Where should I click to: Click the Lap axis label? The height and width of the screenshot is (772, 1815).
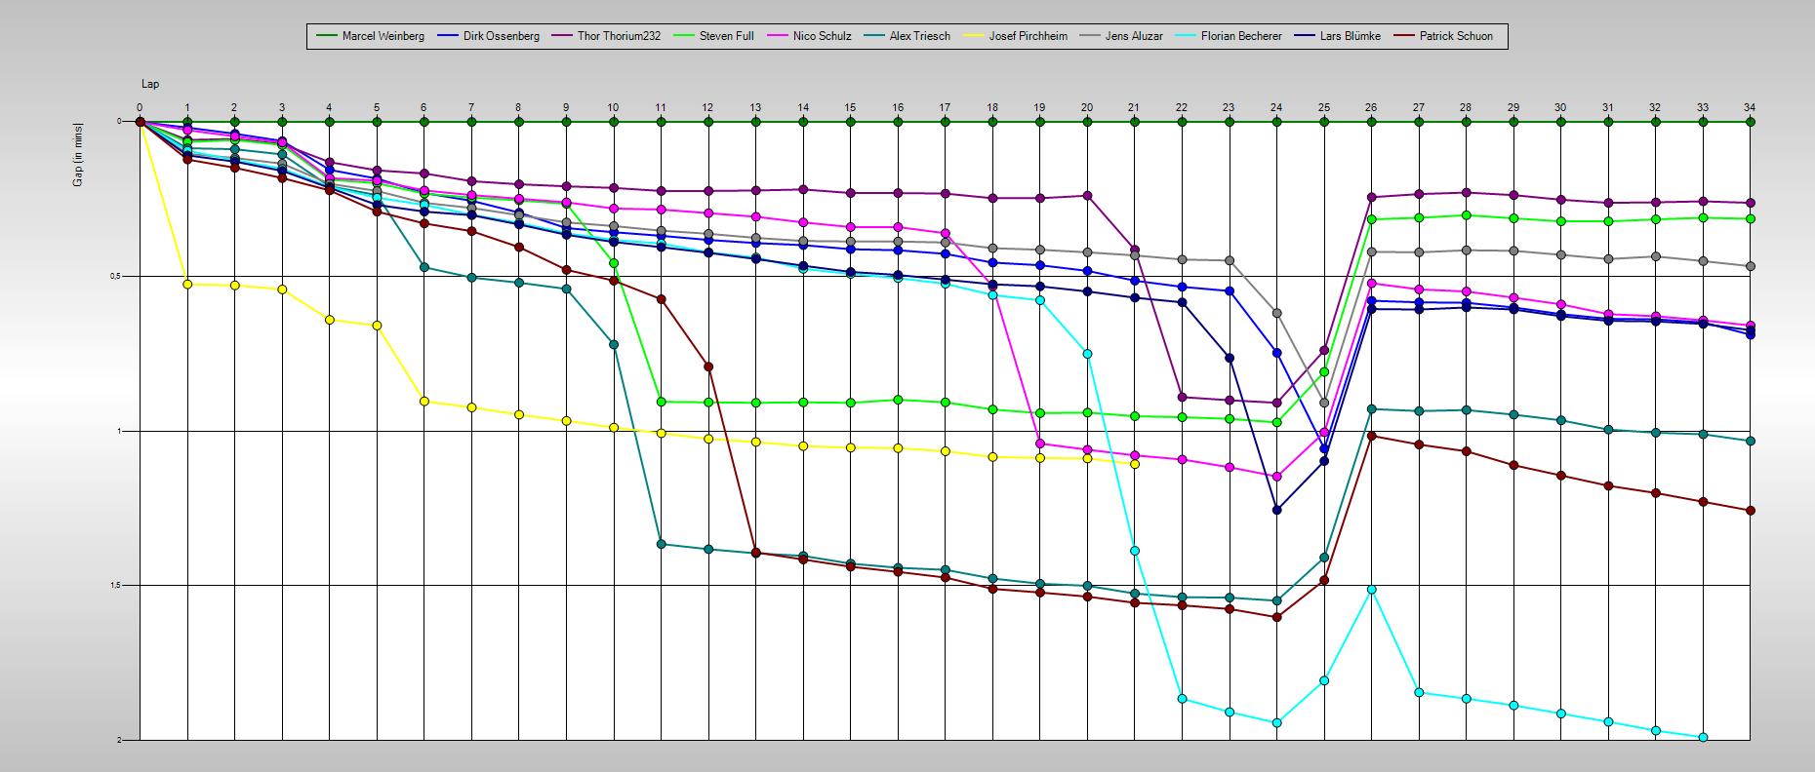click(150, 84)
